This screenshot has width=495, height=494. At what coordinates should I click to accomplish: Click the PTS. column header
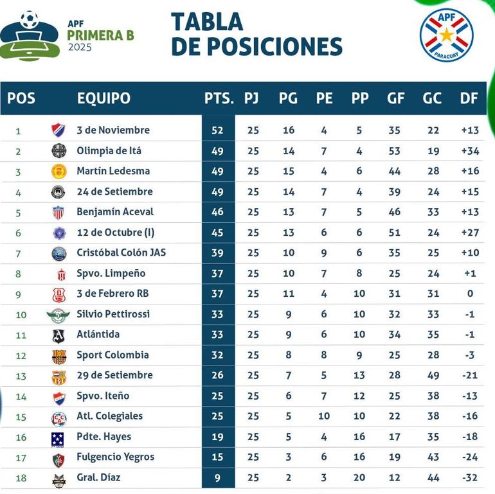coord(219,98)
